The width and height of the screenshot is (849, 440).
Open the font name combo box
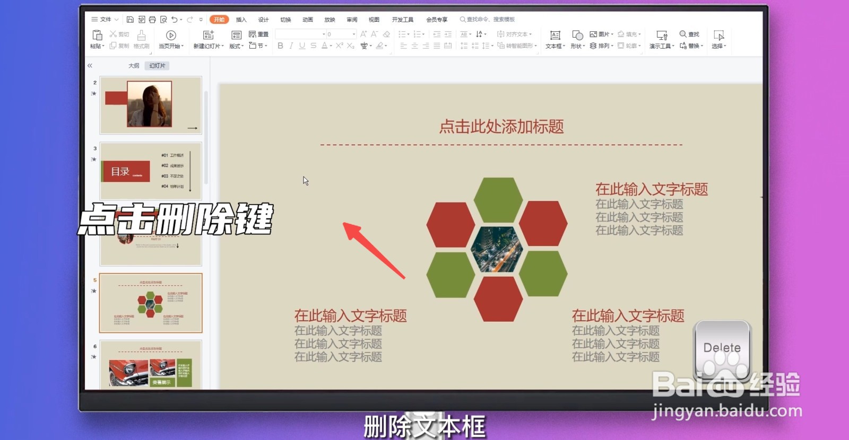[x=301, y=34]
